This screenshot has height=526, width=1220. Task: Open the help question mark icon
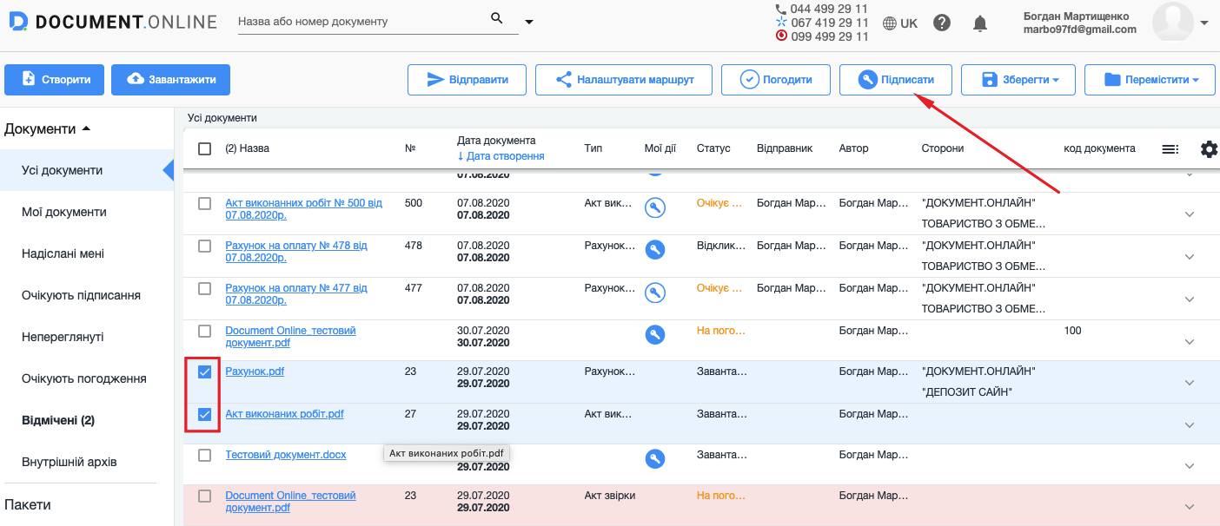(942, 23)
